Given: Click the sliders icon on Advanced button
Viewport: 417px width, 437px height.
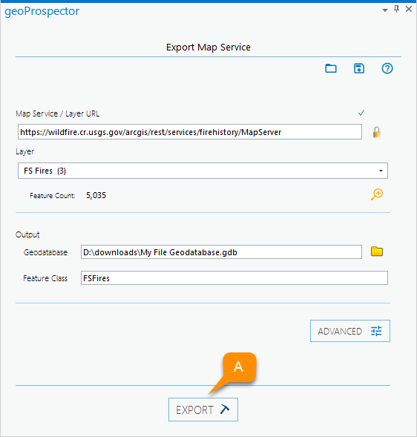Looking at the screenshot, I should click(x=376, y=331).
